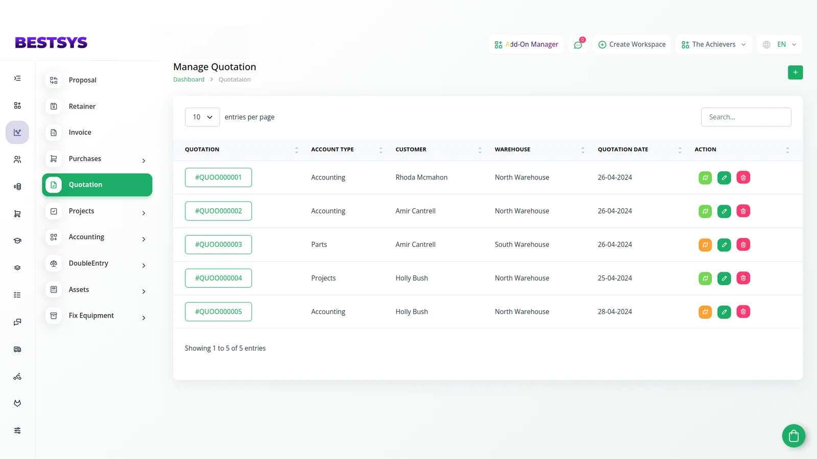Screen dimensions: 817x459
Task: Select Proposal in the sidebar menu
Action: point(82,80)
